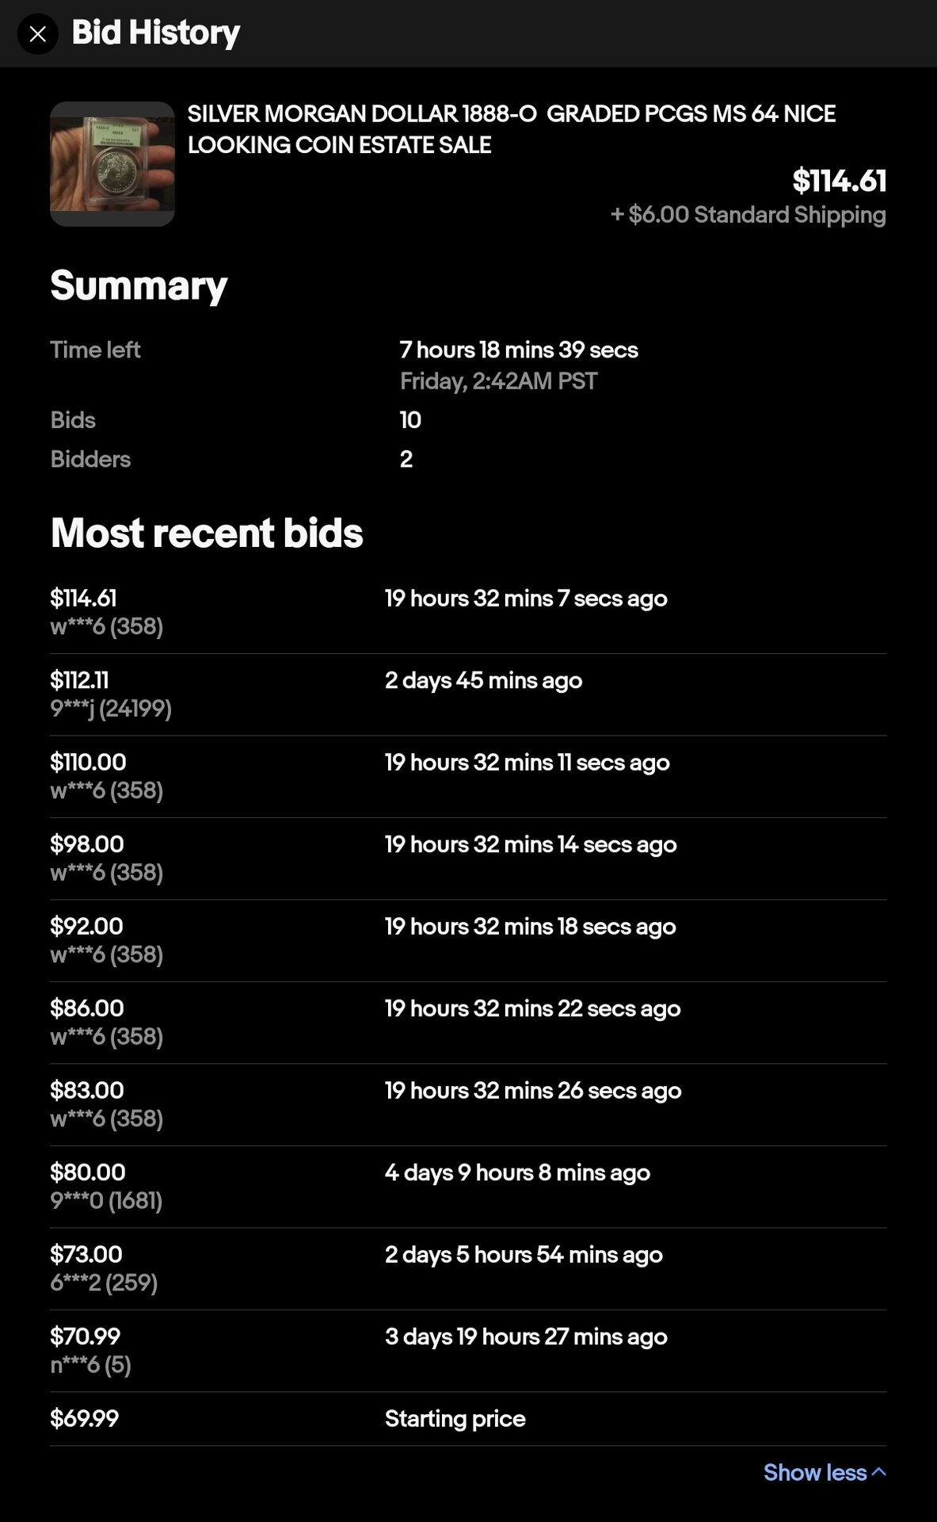Viewport: 937px width, 1522px height.
Task: Click the Show less chevron arrow
Action: [x=878, y=1472]
